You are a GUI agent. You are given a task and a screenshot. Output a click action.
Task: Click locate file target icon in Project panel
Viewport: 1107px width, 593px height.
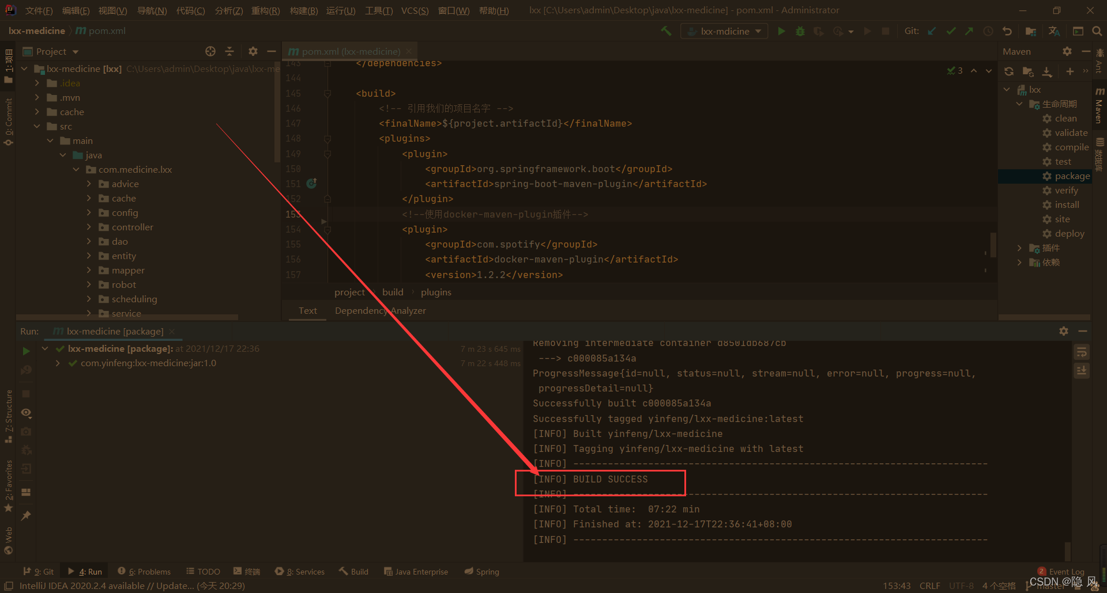pos(210,51)
